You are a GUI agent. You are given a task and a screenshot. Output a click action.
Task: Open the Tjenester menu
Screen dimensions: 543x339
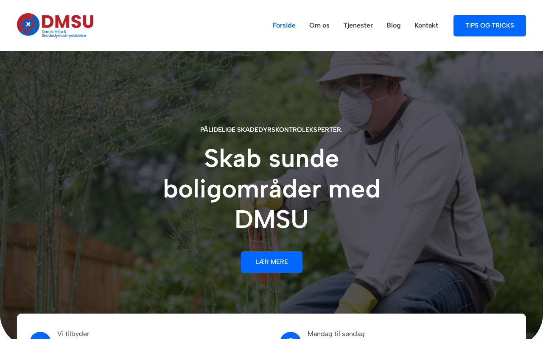pyautogui.click(x=358, y=25)
